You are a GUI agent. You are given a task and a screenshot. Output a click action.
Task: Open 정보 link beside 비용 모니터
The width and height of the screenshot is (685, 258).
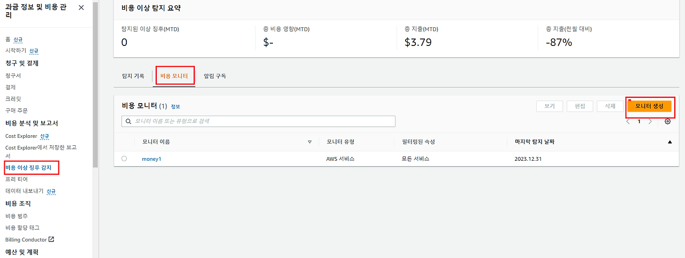[x=176, y=107]
